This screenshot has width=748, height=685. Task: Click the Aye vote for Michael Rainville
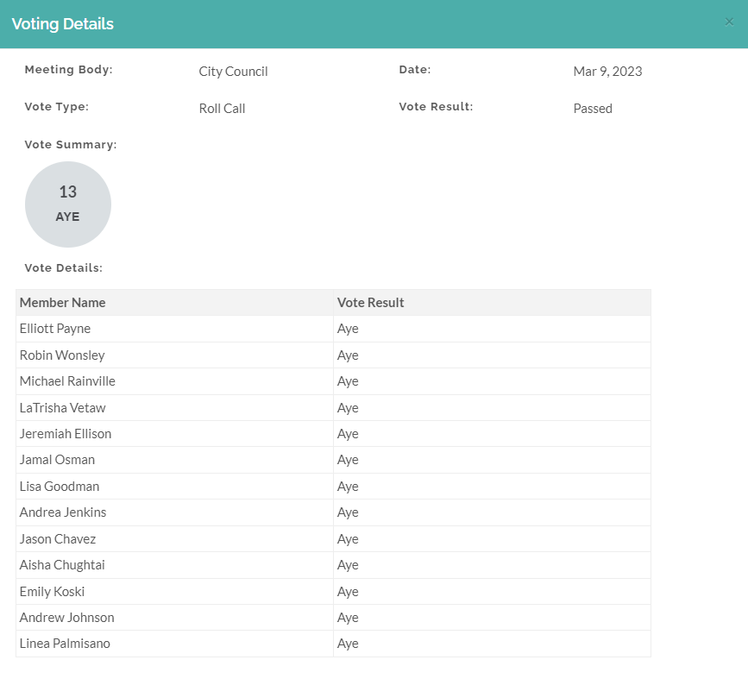(348, 381)
